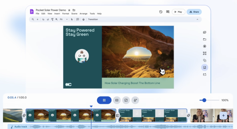Click the camera icon on the presenter bubble
Viewport: 237px width, 129px height.
80,56
